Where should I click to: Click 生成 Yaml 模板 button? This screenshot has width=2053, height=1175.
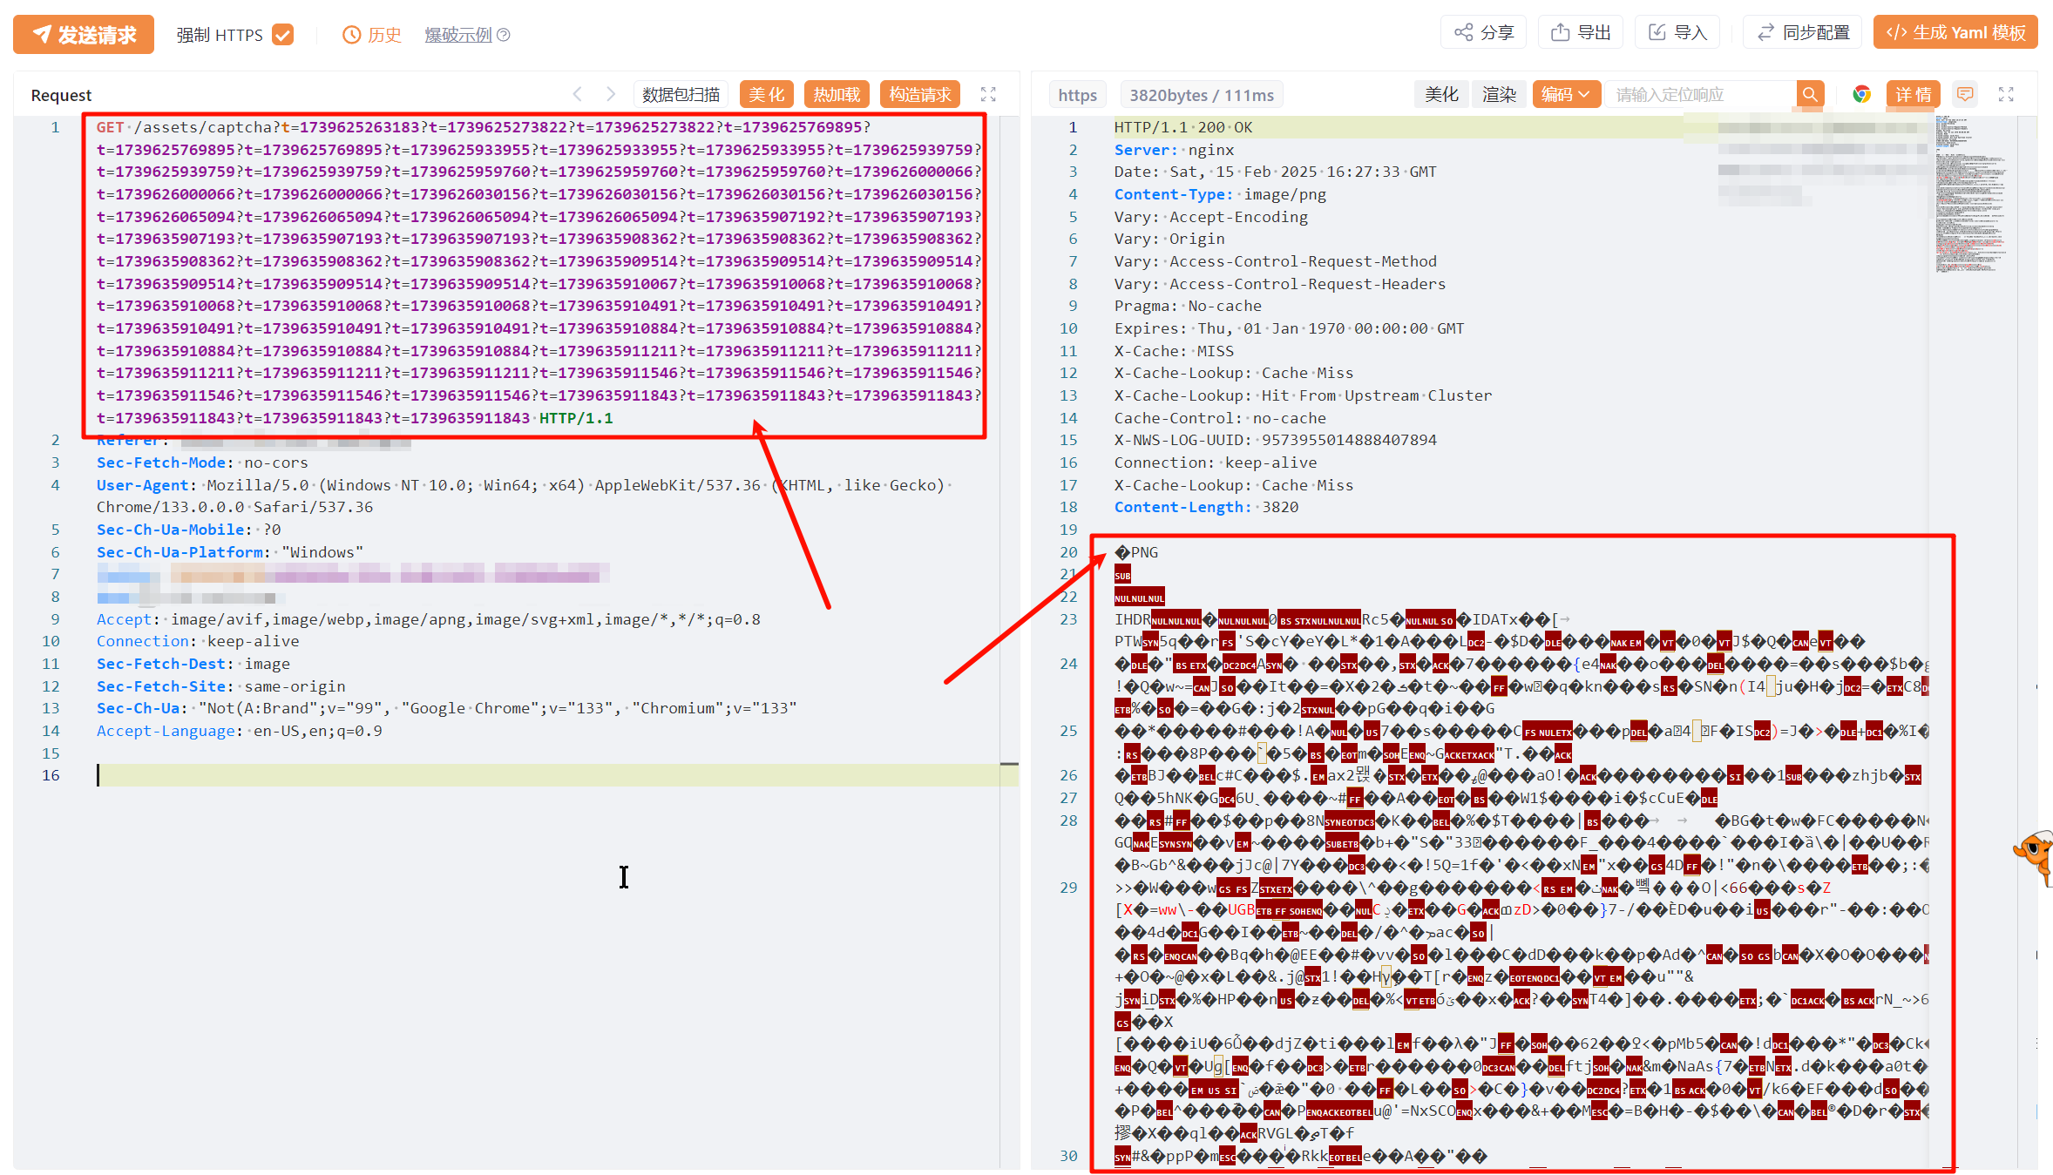(x=1955, y=32)
